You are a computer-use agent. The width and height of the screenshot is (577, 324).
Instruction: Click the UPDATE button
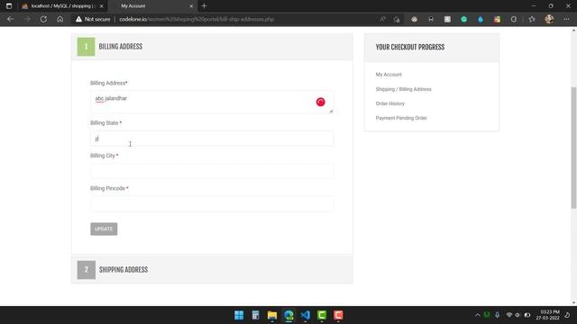pyautogui.click(x=104, y=229)
